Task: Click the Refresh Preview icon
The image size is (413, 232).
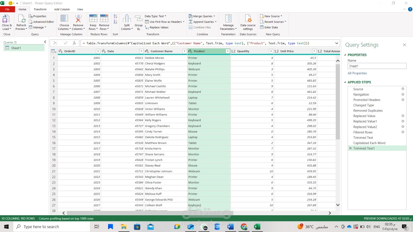Action: click(x=21, y=19)
